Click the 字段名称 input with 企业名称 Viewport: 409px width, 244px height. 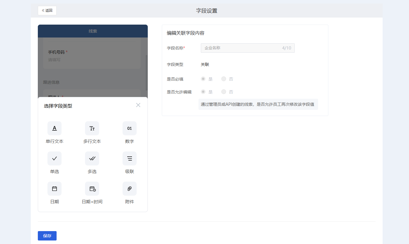click(248, 48)
